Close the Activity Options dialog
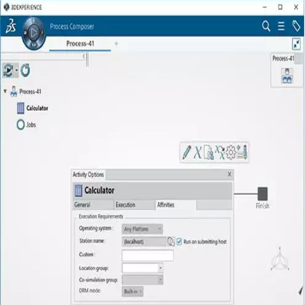Viewport: 305px width, 305px height. [229, 174]
